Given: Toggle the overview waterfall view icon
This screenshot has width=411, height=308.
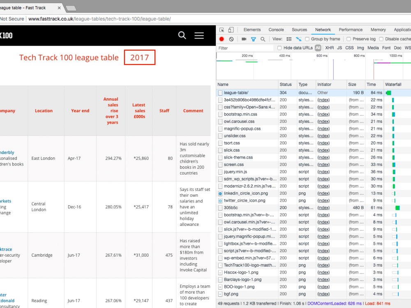Looking at the screenshot, I should [x=298, y=39].
